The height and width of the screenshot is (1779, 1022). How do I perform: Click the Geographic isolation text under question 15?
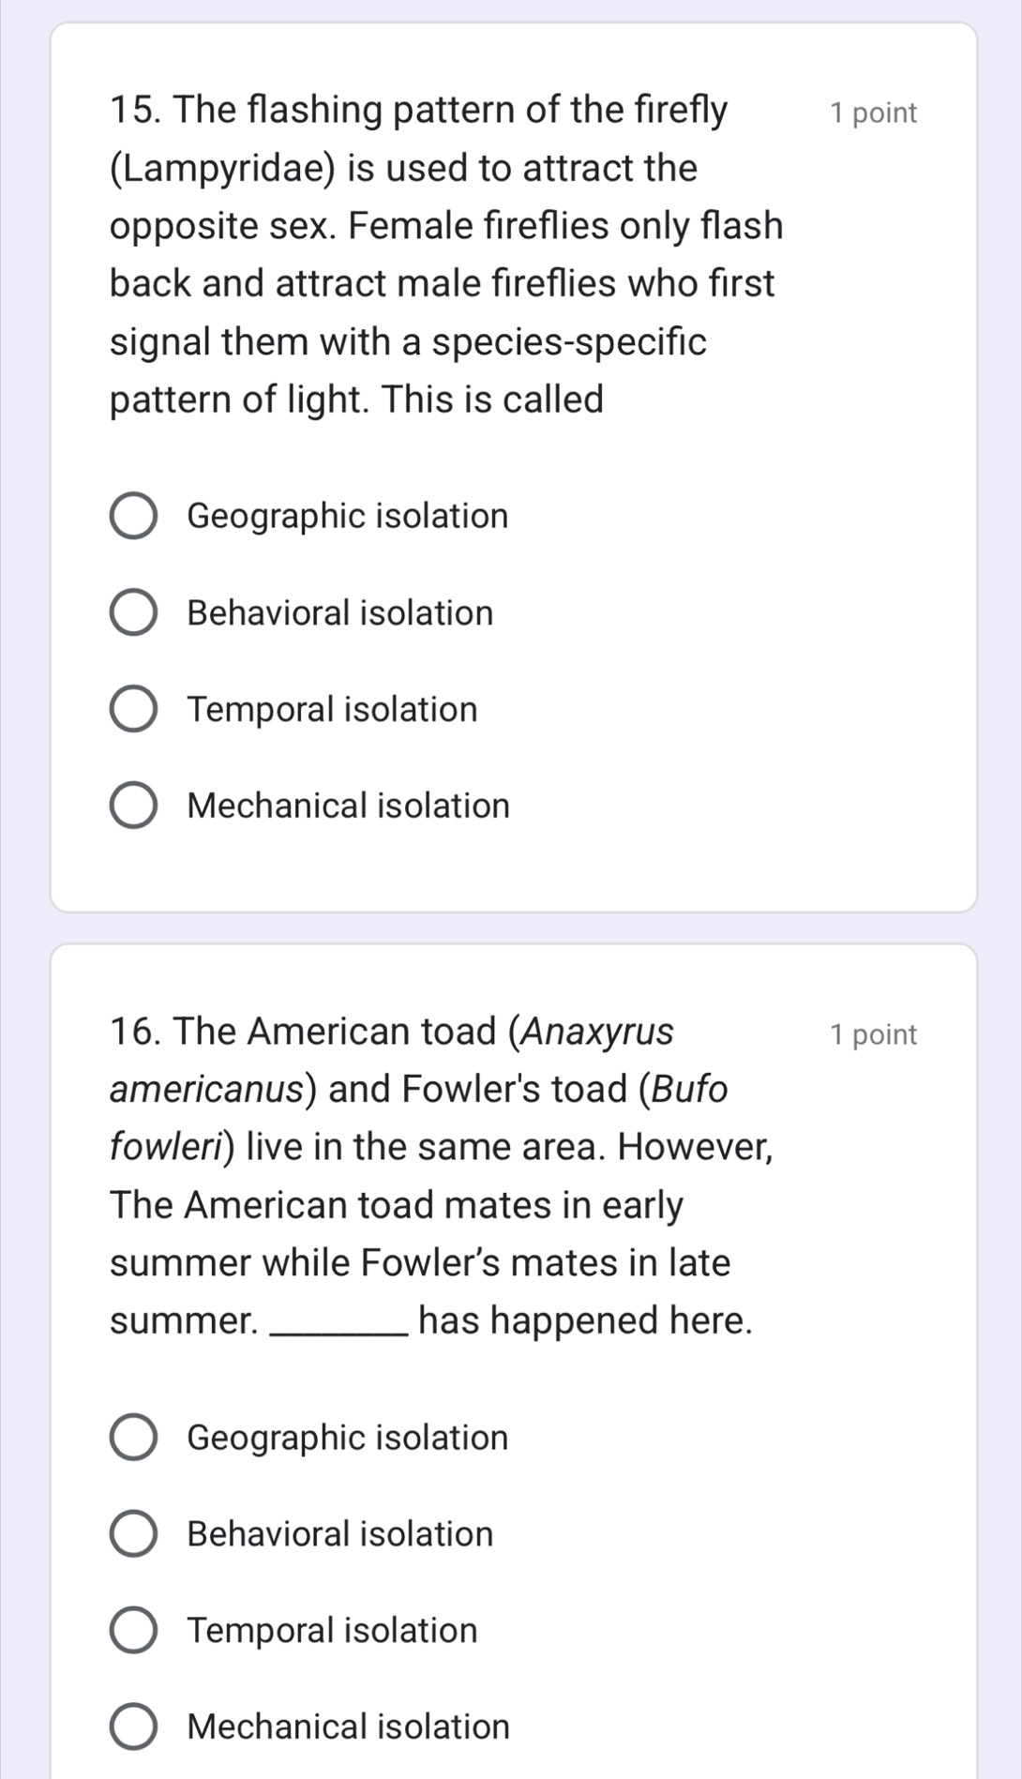(x=348, y=517)
